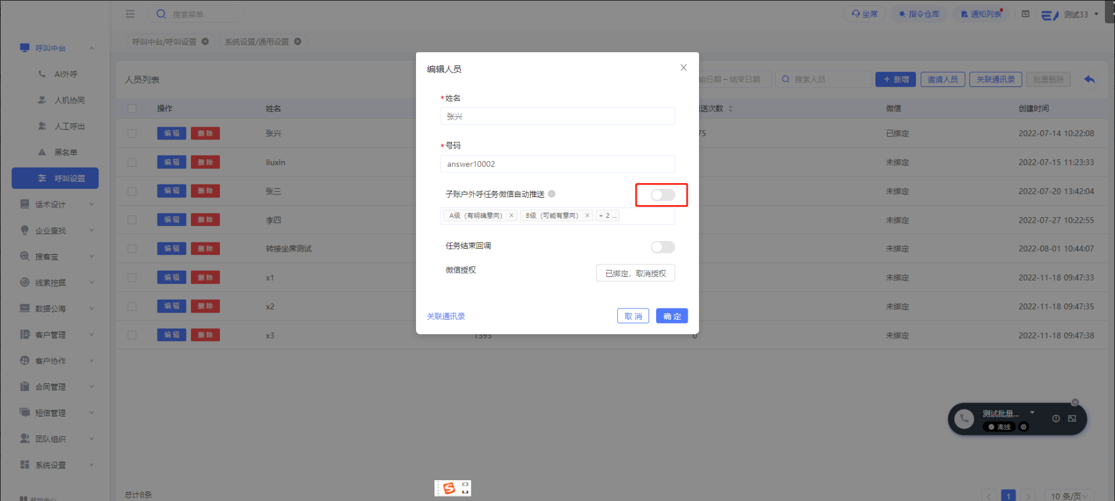The height and width of the screenshot is (501, 1115).
Task: Select 呼叫设置 in the sidebar
Action: tap(55, 178)
